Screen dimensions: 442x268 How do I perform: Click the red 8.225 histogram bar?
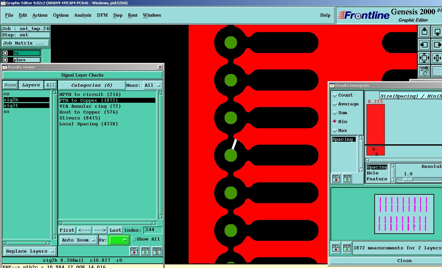point(376,124)
